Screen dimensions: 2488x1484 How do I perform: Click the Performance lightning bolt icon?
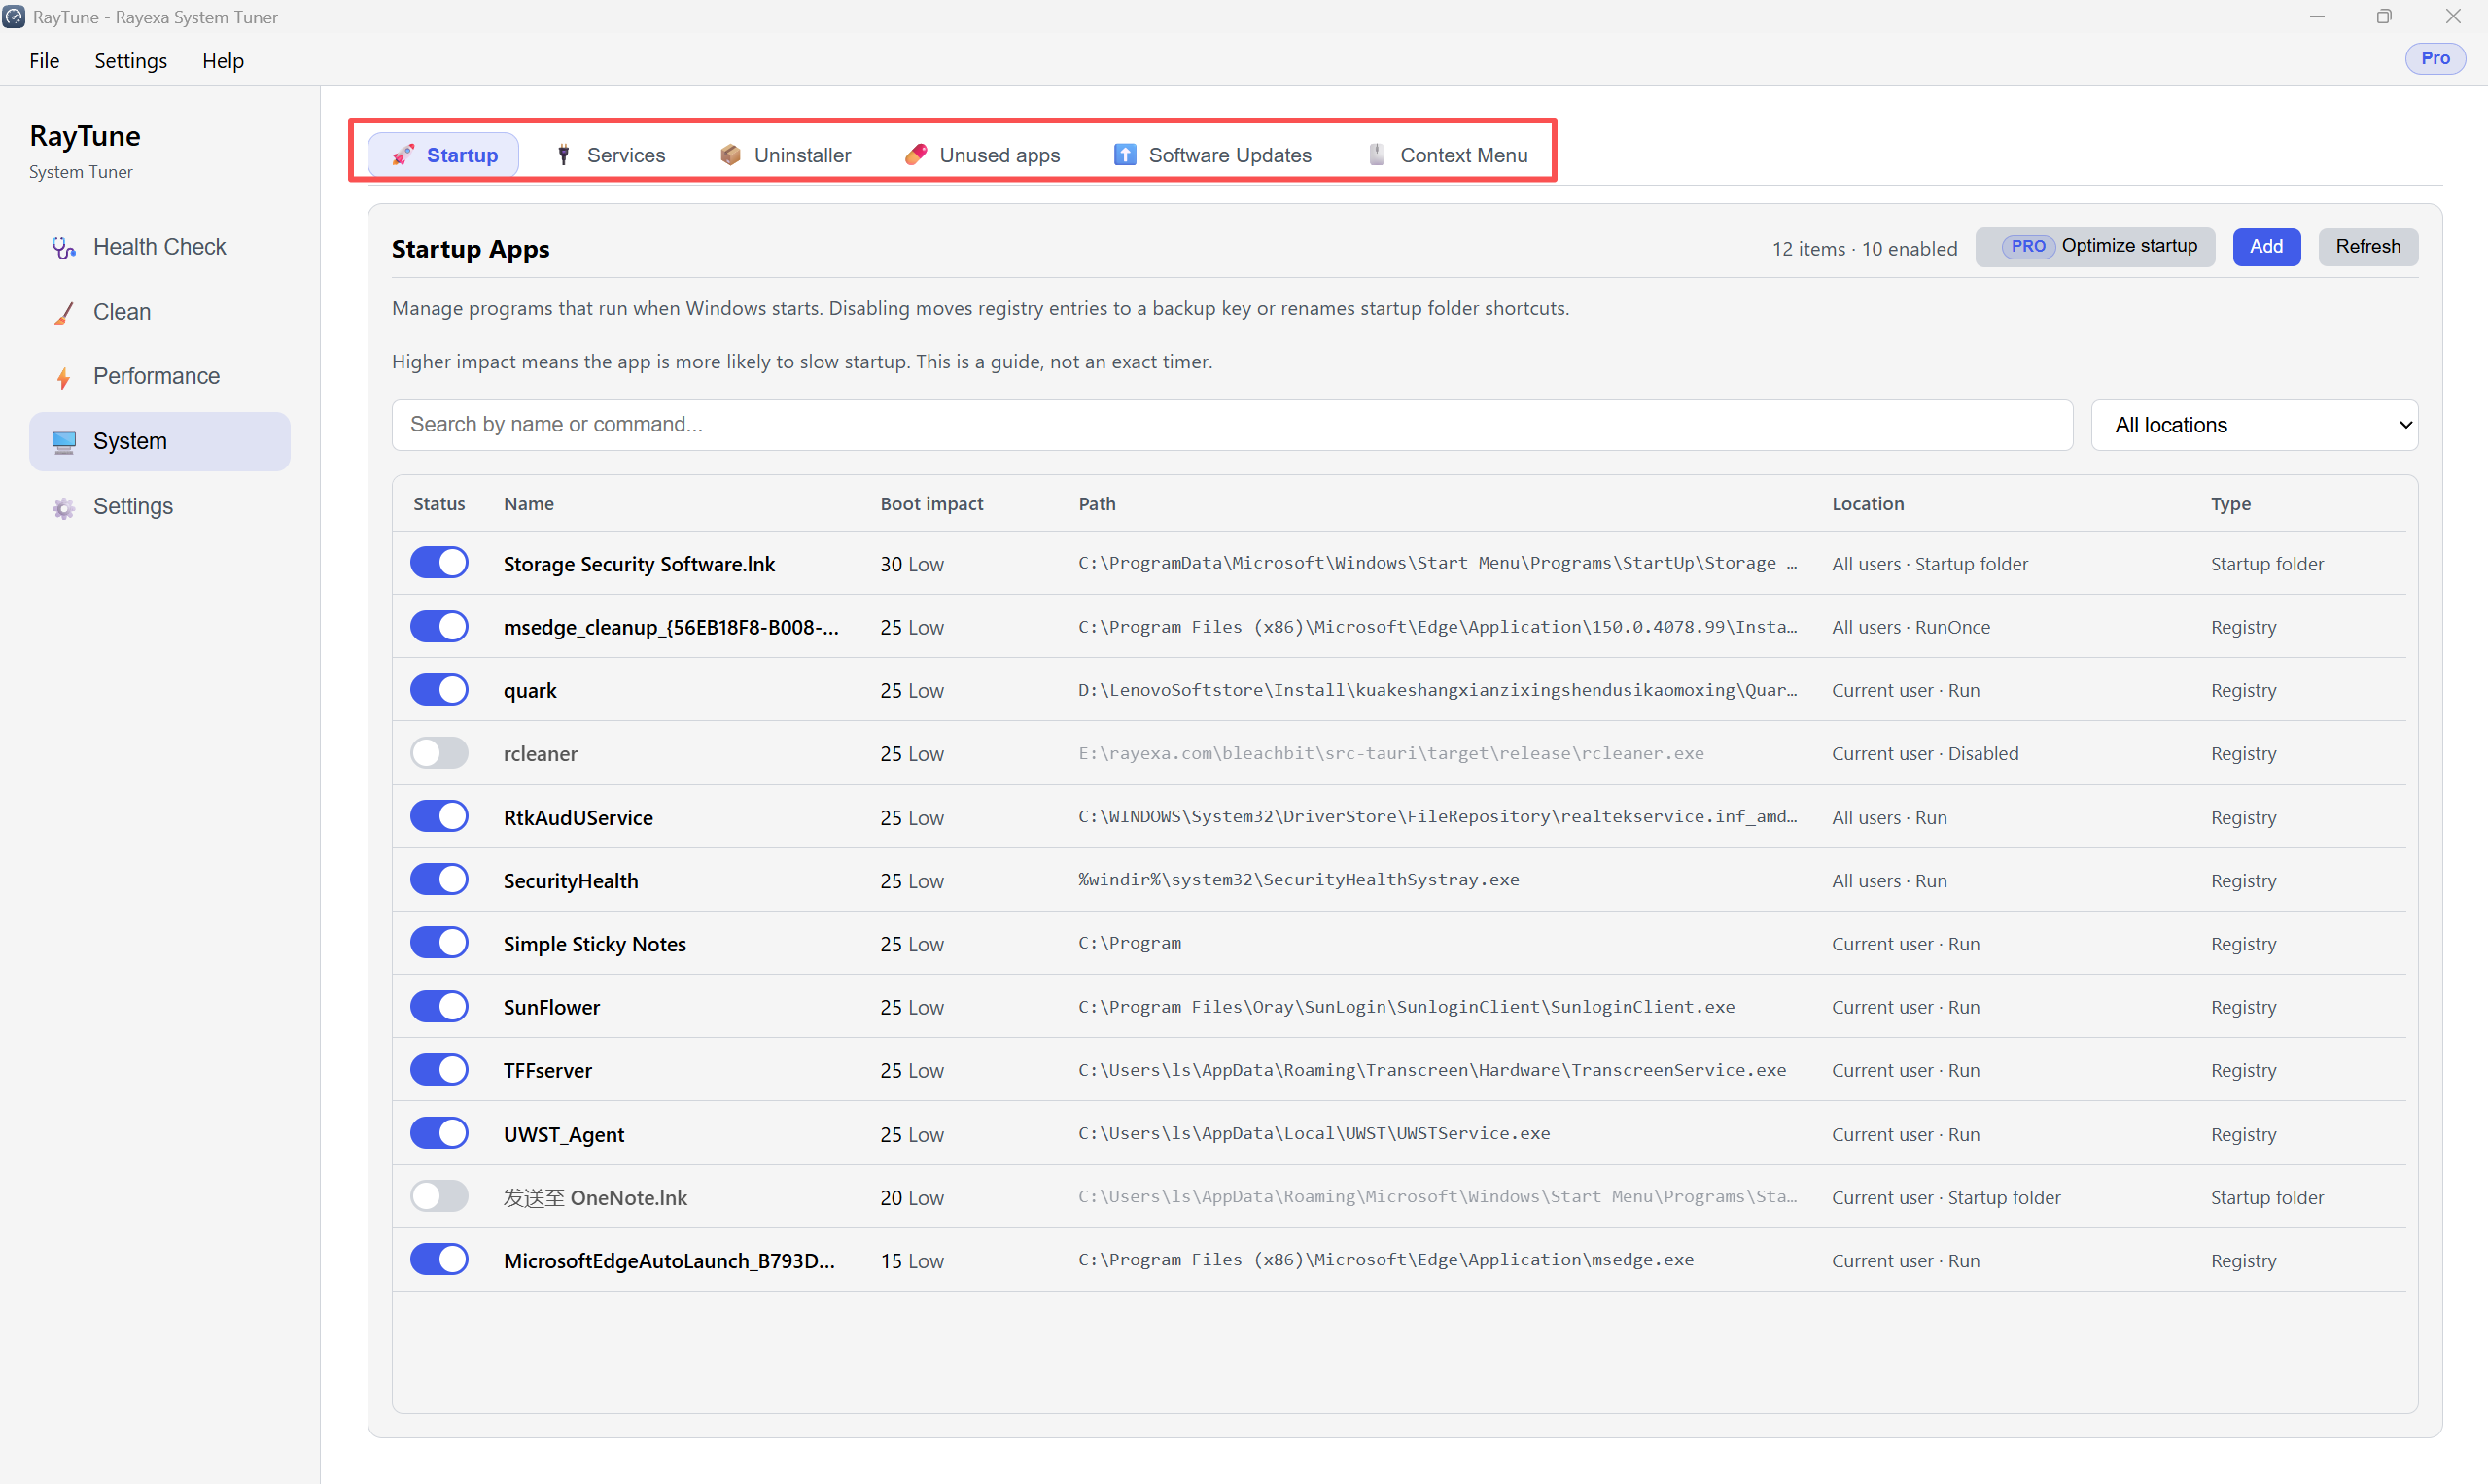(x=64, y=377)
